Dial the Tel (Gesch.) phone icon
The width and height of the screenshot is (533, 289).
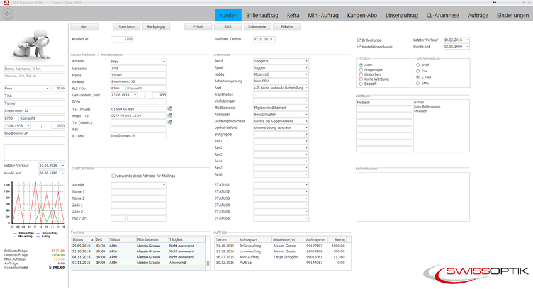(170, 122)
